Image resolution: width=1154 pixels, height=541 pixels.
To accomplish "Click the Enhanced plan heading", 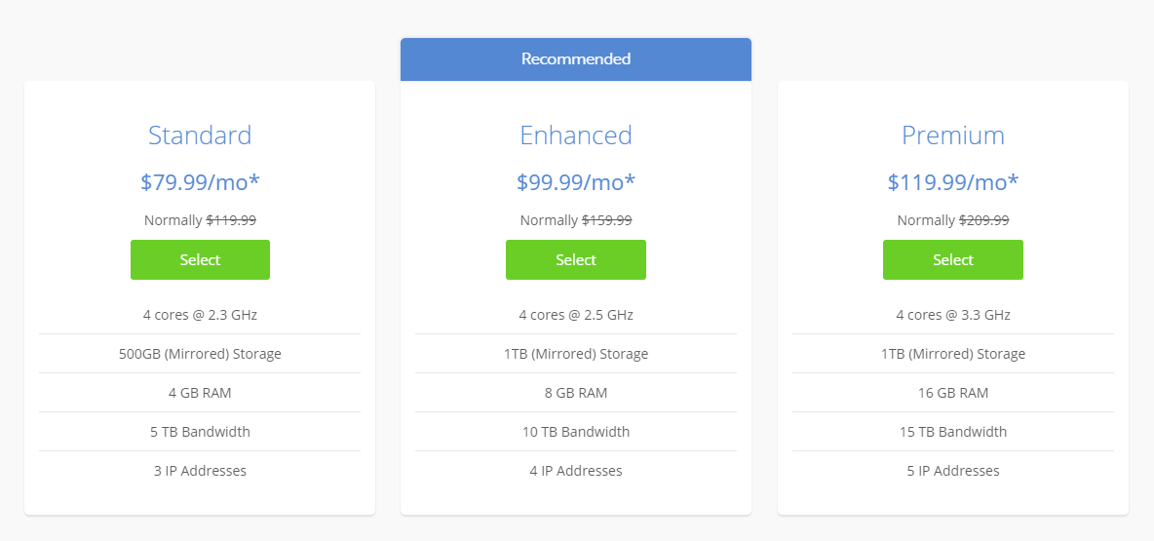I will click(575, 135).
